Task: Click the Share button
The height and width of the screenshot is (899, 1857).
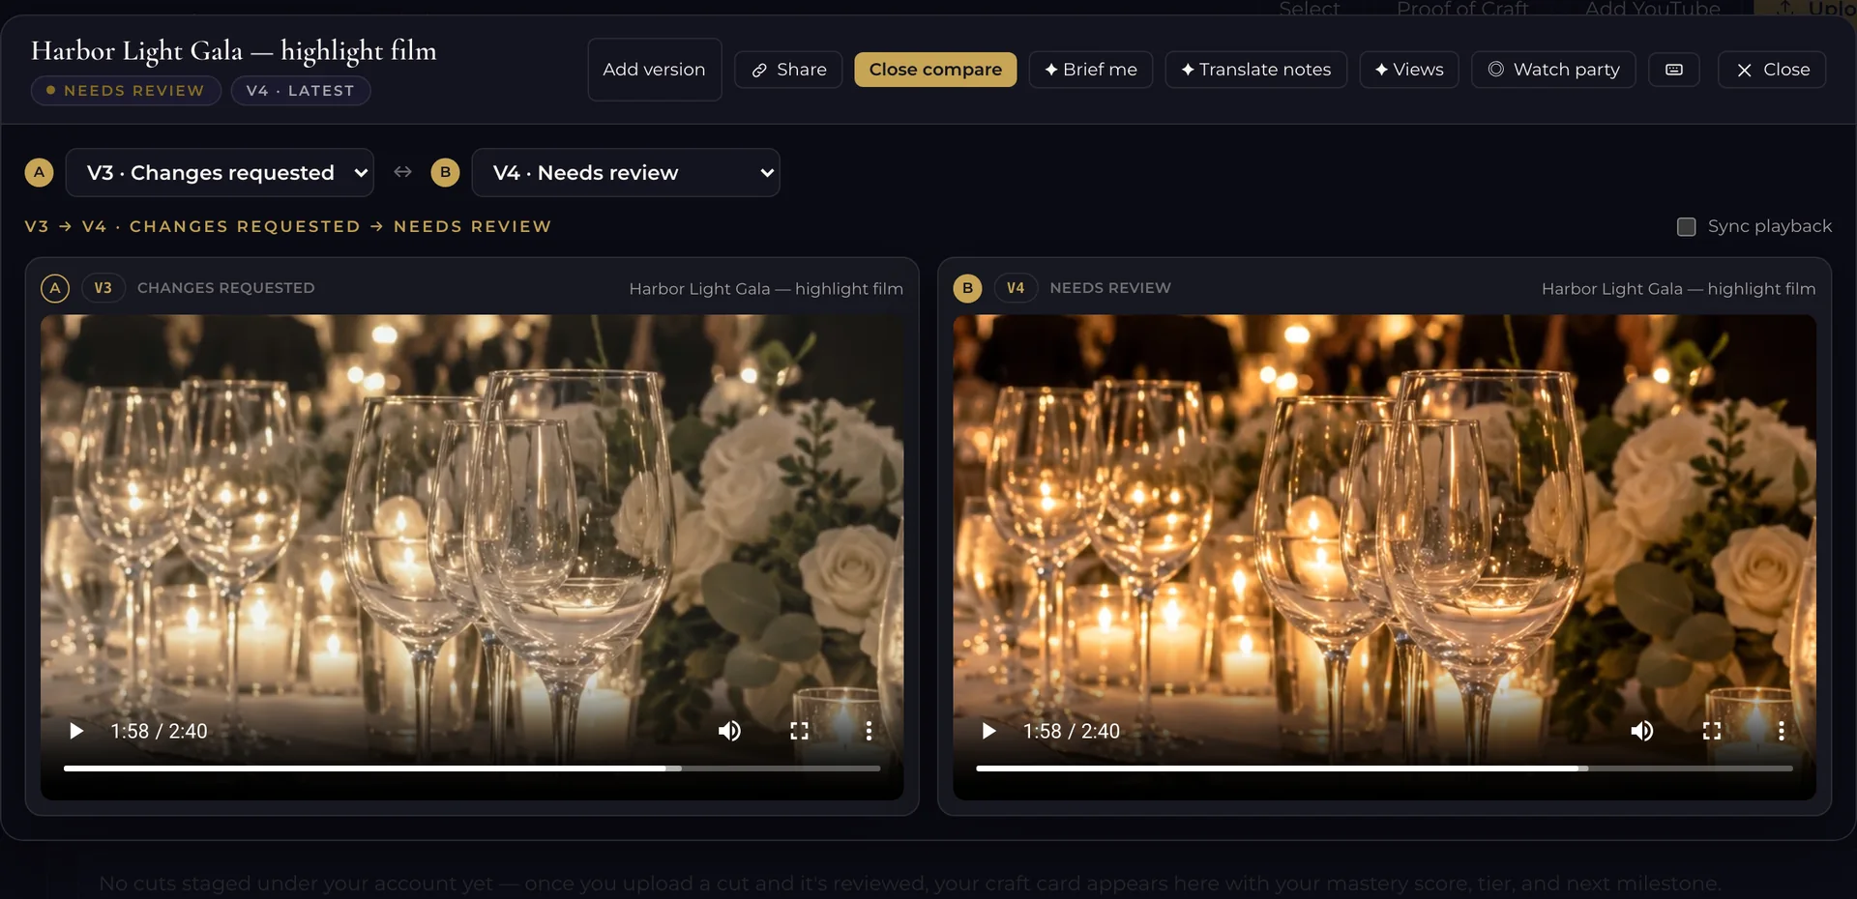Action: [x=788, y=70]
